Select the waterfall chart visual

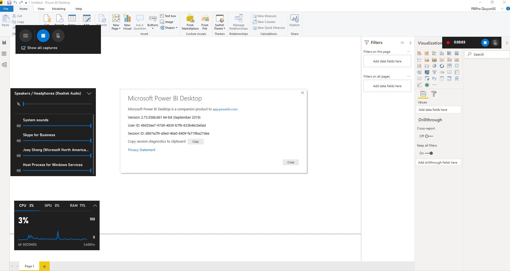(419, 66)
